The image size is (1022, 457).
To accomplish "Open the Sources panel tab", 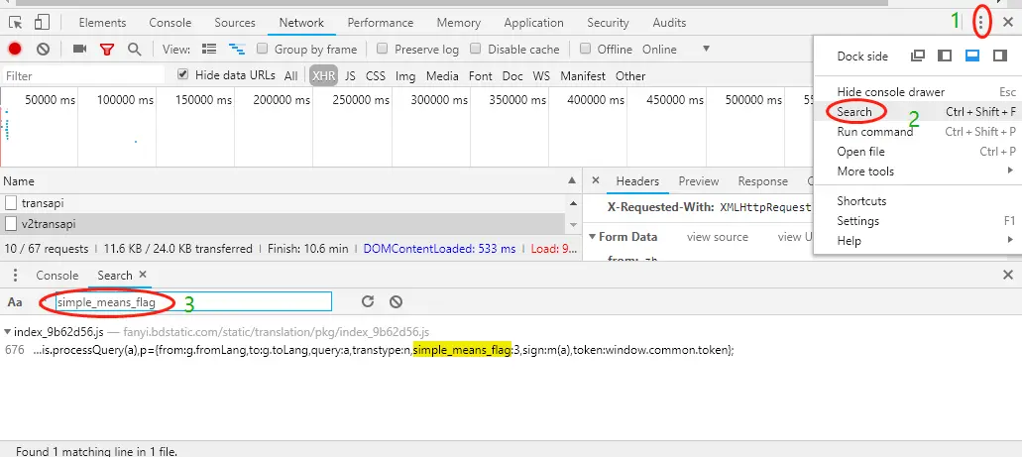I will 235,23.
